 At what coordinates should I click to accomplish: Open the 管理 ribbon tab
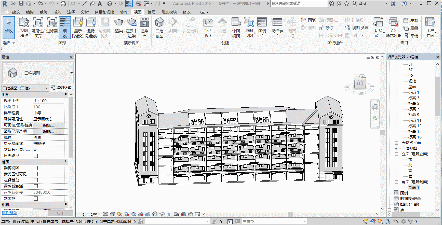click(x=151, y=12)
